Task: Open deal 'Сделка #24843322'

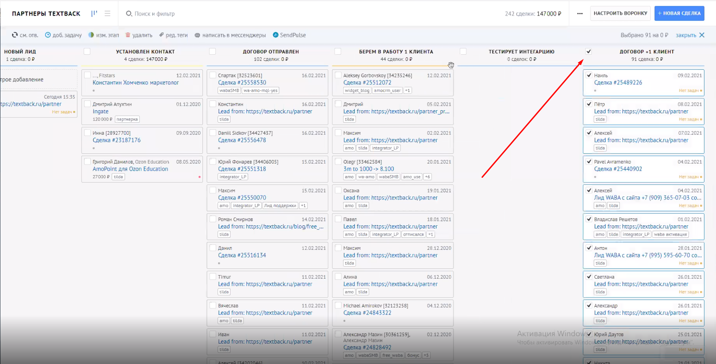Action: 368,313
